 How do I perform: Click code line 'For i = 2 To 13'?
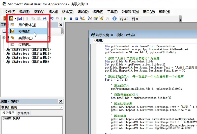pos(116,80)
